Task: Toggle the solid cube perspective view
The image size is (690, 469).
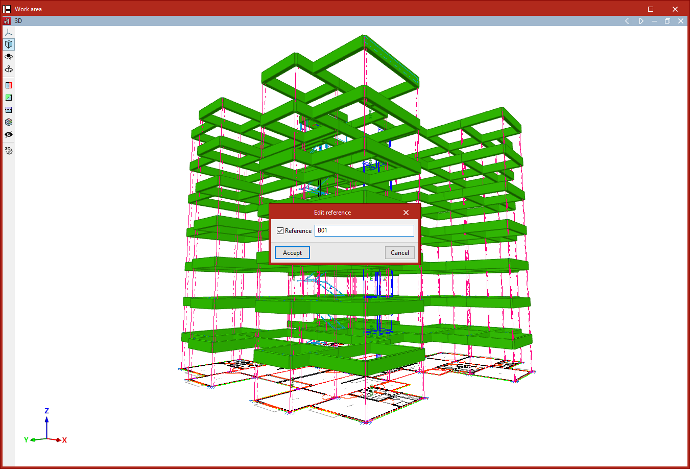Action: (x=9, y=44)
